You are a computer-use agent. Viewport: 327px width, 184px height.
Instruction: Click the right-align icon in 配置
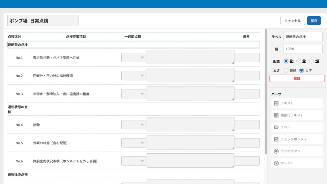point(317,61)
